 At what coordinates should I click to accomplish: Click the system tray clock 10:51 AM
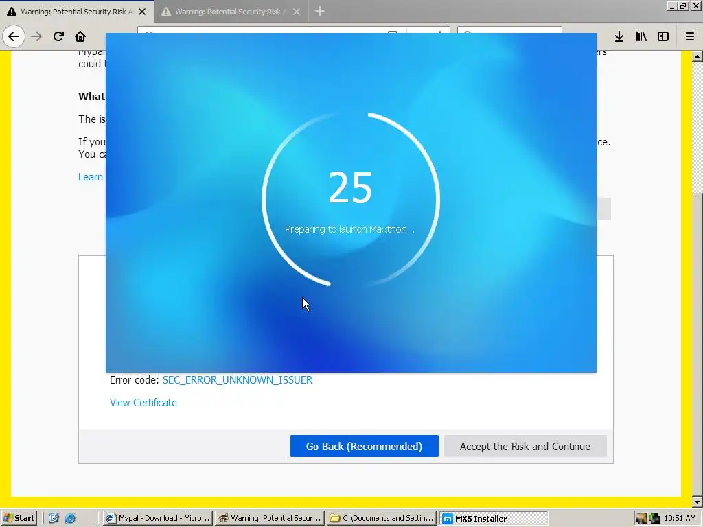pos(680,518)
